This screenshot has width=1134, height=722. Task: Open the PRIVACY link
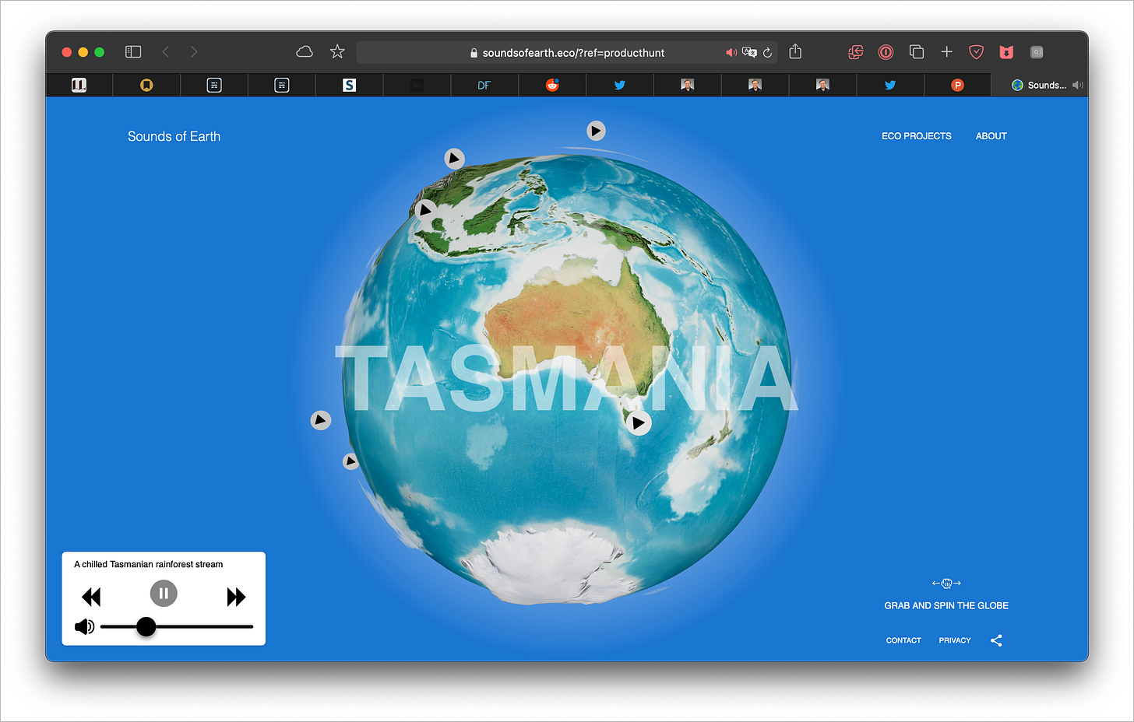point(955,640)
